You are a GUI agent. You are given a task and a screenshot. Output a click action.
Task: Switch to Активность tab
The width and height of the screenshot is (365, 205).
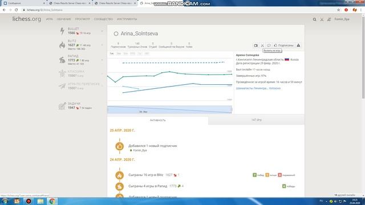[157, 120]
